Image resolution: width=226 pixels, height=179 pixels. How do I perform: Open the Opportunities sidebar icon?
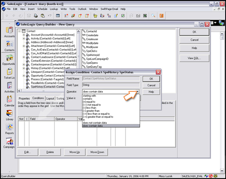pos(10,58)
